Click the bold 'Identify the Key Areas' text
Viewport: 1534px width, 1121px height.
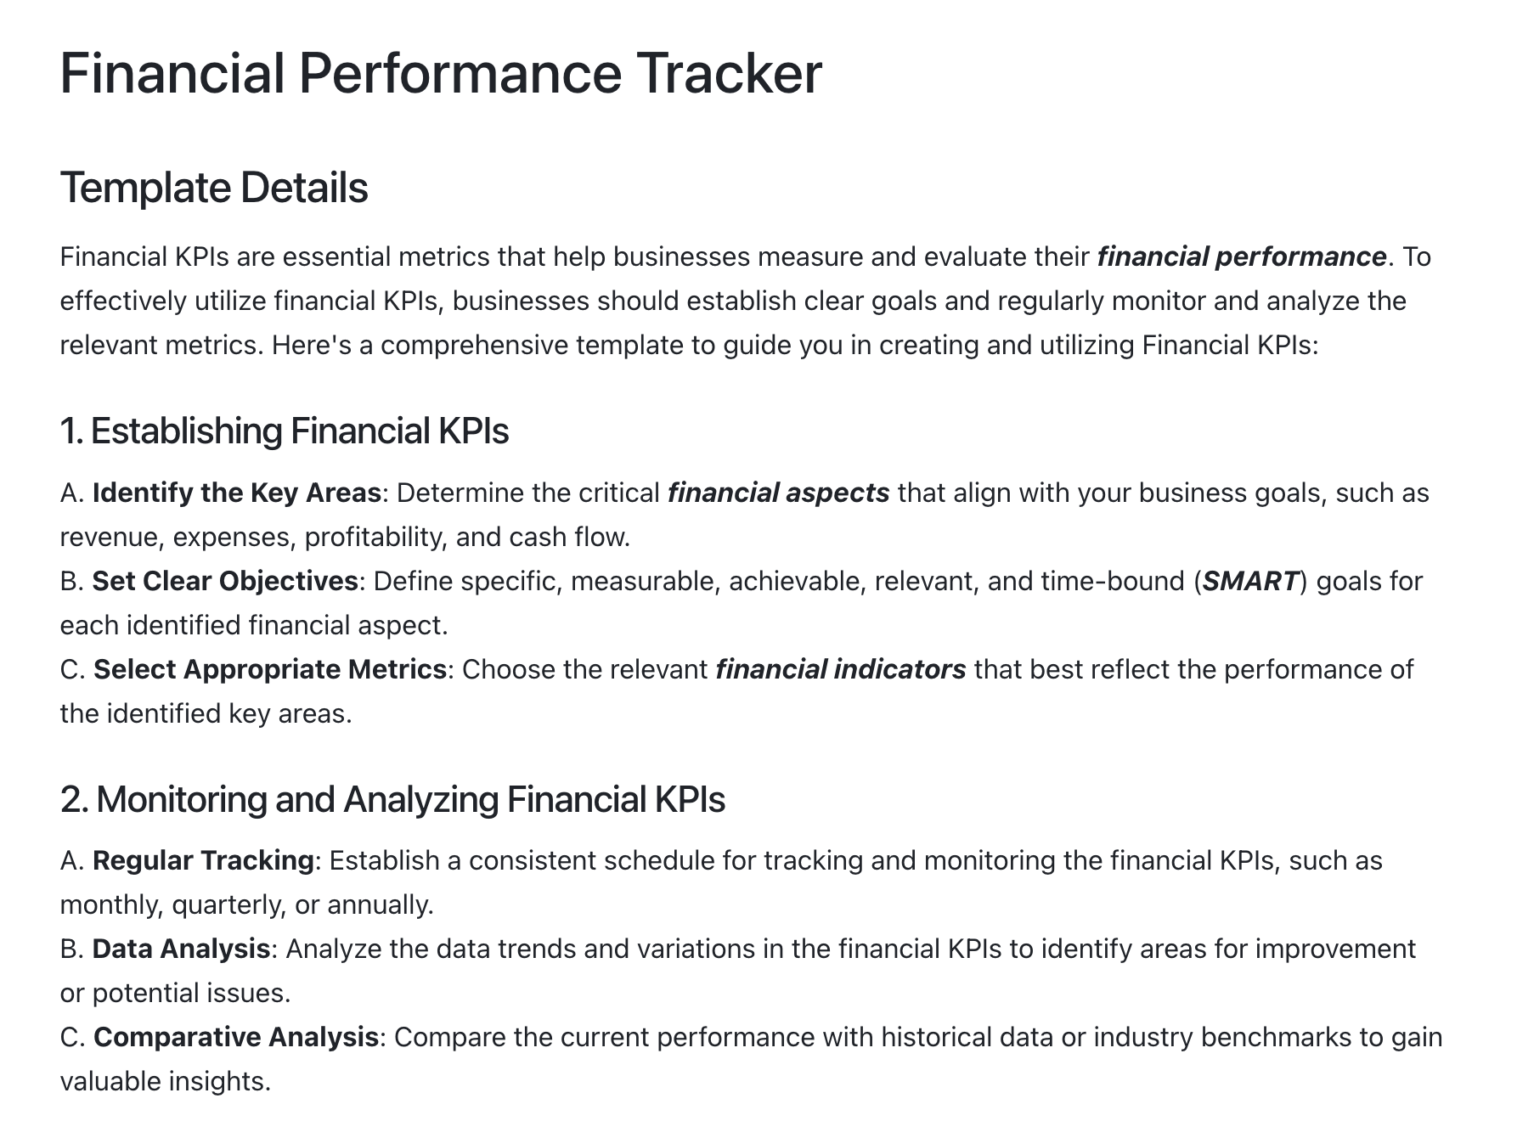pos(237,493)
